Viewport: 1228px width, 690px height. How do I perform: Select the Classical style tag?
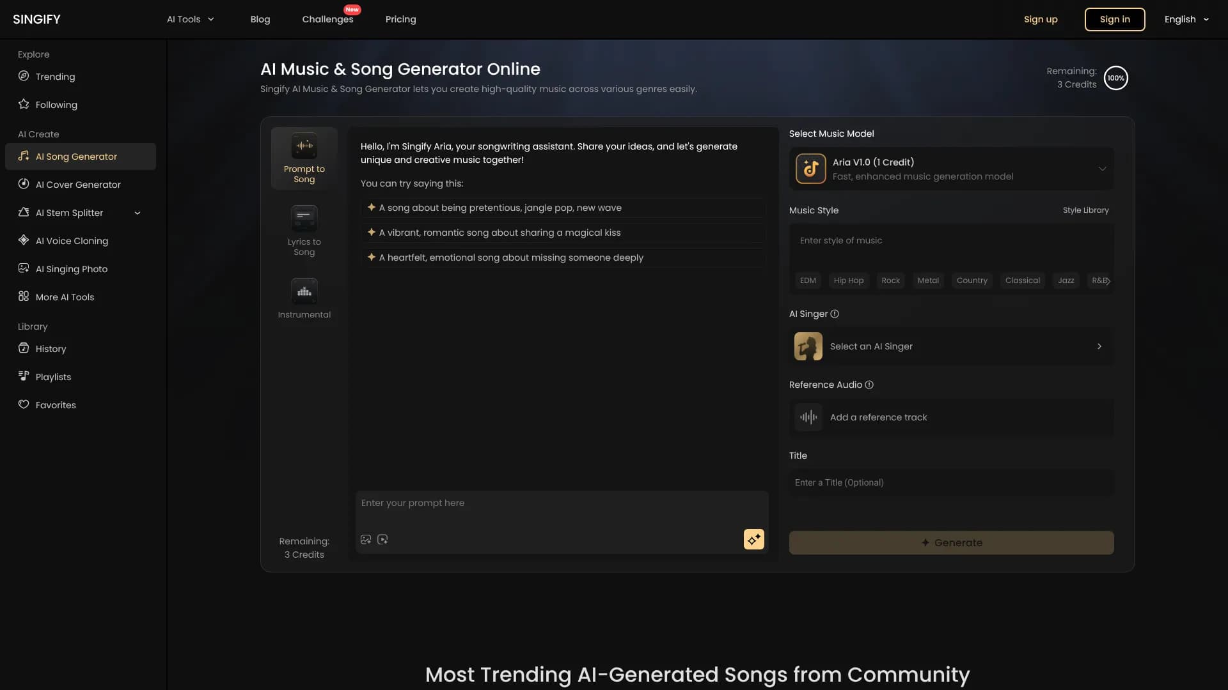(1022, 280)
